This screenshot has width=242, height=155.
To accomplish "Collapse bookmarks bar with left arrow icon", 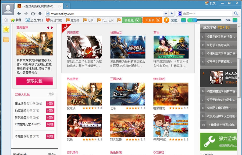I will [x=6, y=20].
